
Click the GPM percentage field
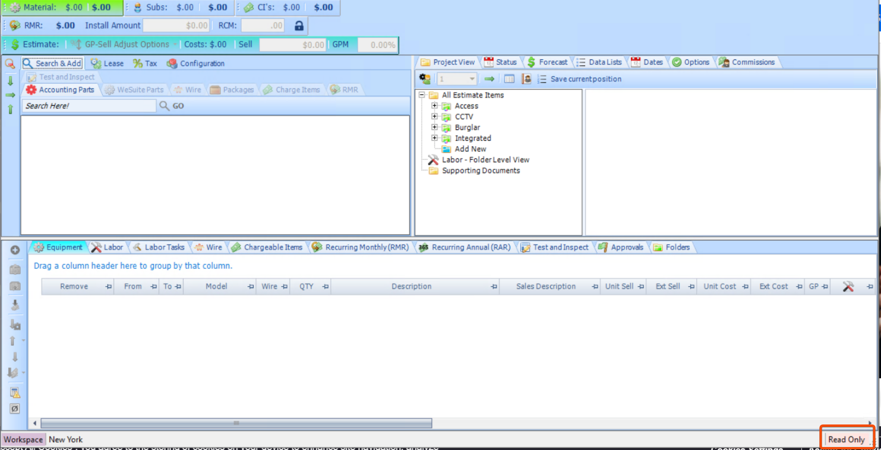click(377, 45)
